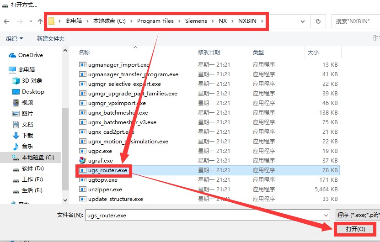Jump to NX folder in address path

pyautogui.click(x=223, y=21)
